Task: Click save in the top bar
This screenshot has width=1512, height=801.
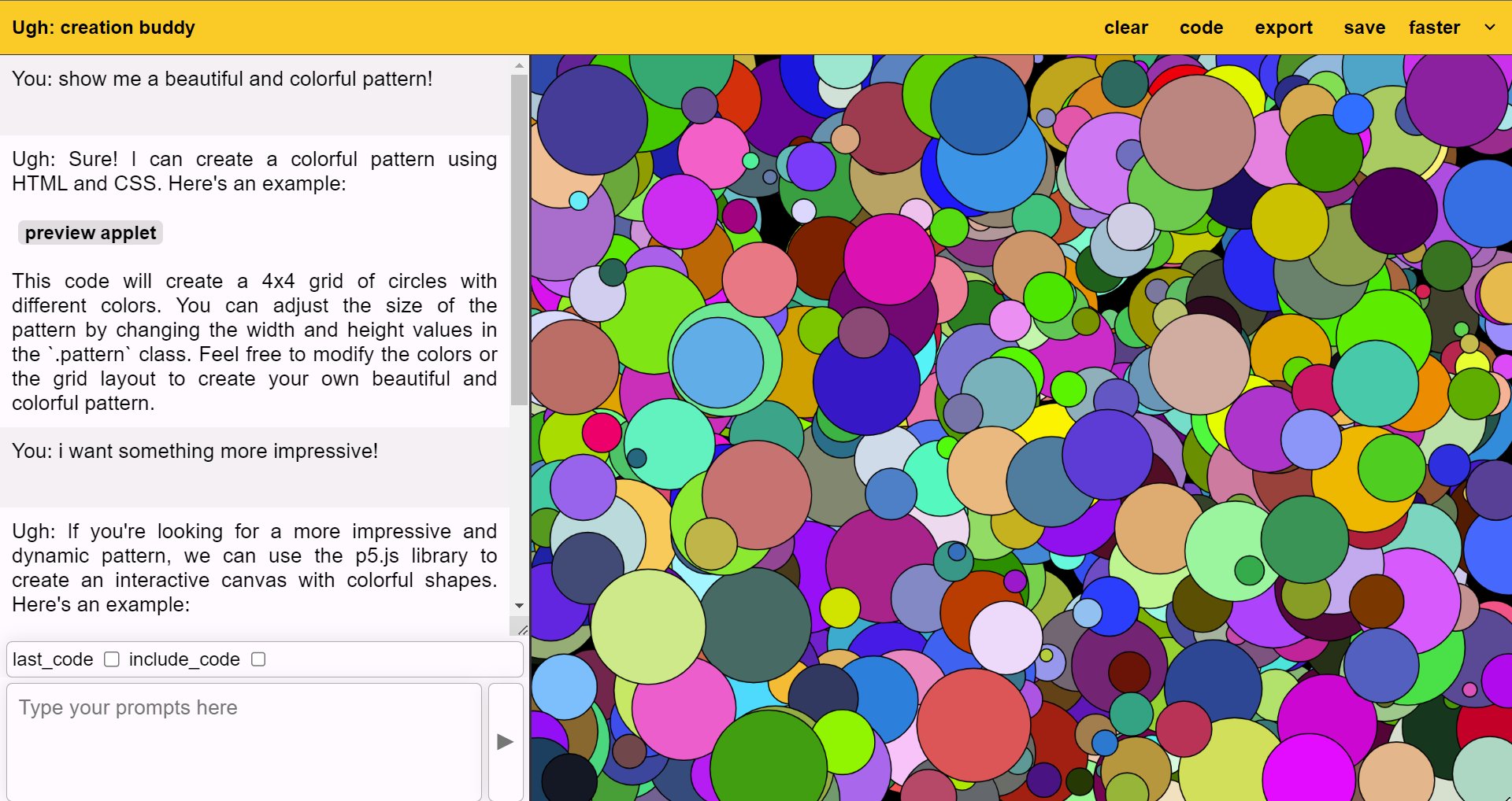Action: pos(1364,28)
